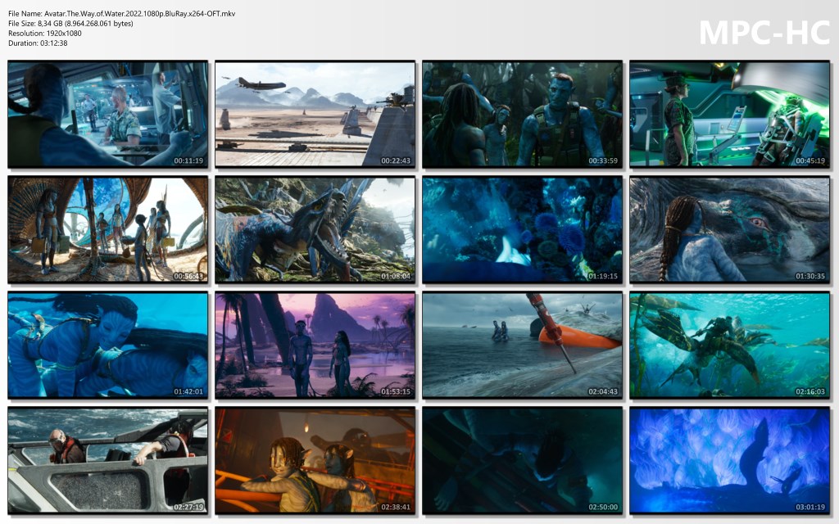Click the MPC-HC logo
Image resolution: width=839 pixels, height=524 pixels.
click(x=764, y=32)
